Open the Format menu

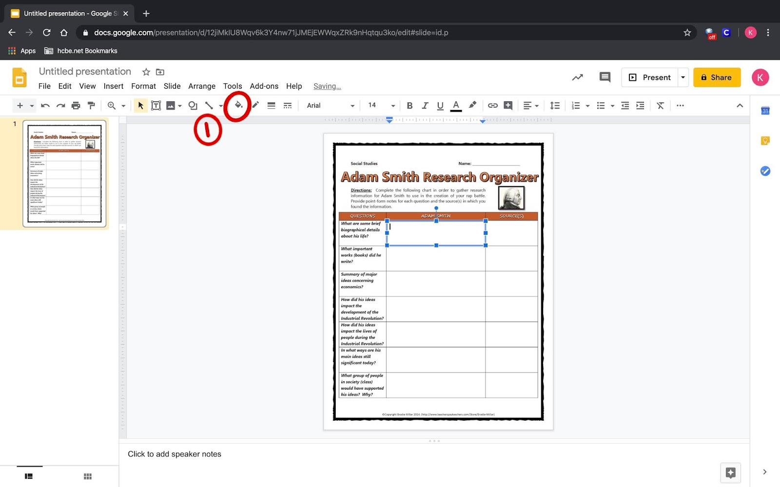coord(143,86)
